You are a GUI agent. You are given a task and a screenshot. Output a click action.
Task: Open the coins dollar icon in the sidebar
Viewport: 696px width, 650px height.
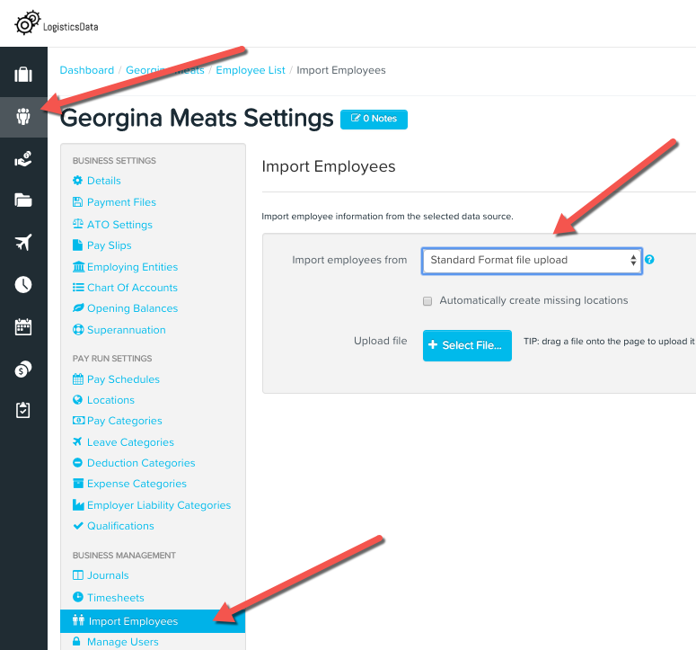tap(23, 369)
